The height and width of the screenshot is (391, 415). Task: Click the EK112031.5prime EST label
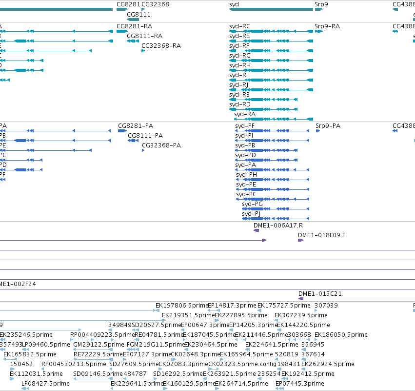36,374
